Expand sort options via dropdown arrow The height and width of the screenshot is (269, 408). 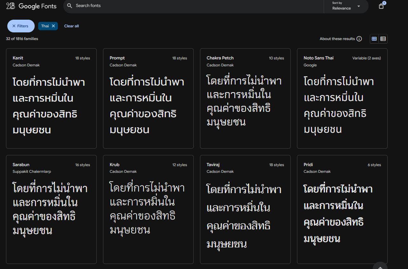pyautogui.click(x=359, y=6)
